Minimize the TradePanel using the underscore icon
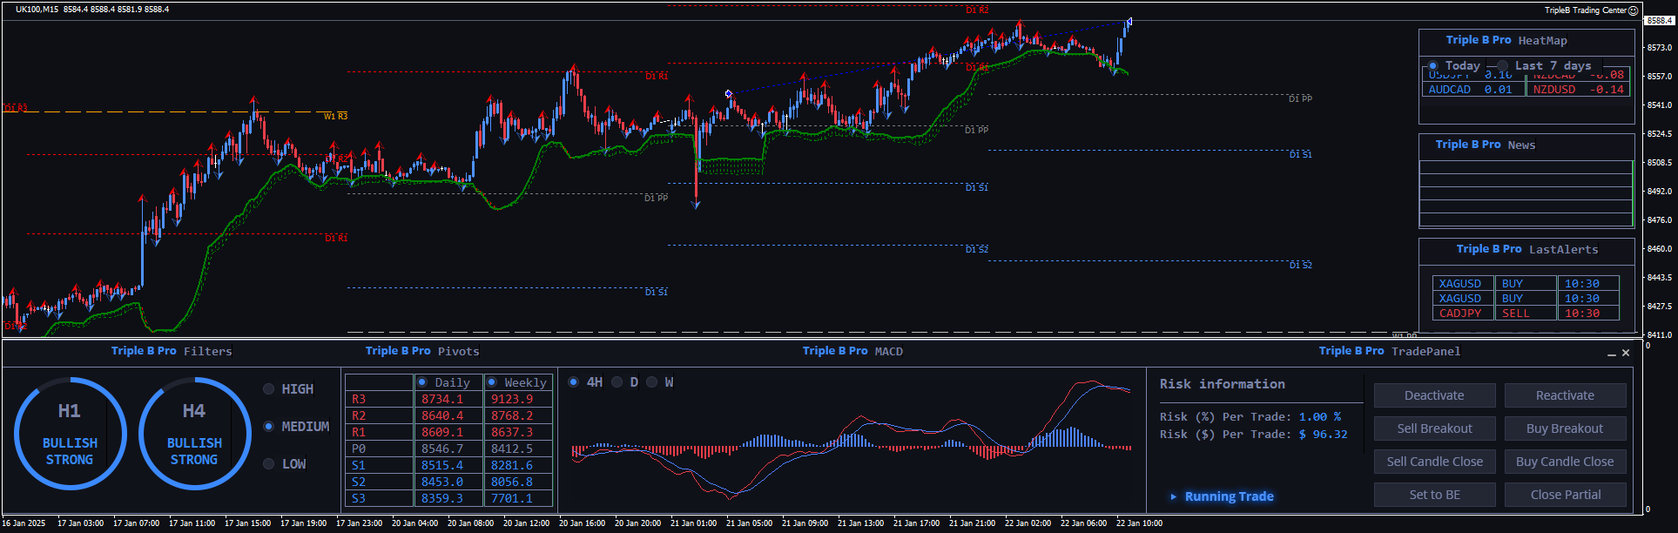The image size is (1678, 533). point(1611,353)
